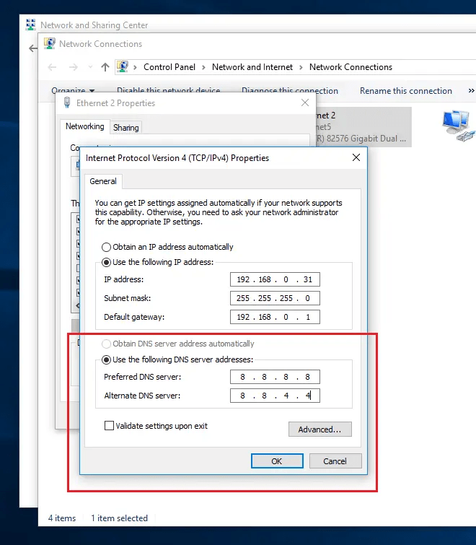Enable Validate settings upon exit checkbox
Image resolution: width=476 pixels, height=545 pixels.
coord(110,426)
